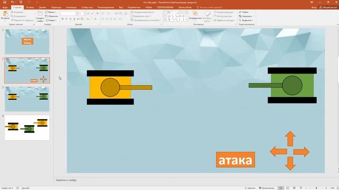
Task: Expand Layout (Макет) dropdown
Action: click(51, 12)
